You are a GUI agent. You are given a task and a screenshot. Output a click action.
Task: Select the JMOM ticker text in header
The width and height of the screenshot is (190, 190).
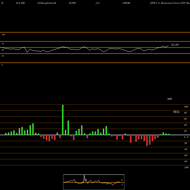point(127,3)
